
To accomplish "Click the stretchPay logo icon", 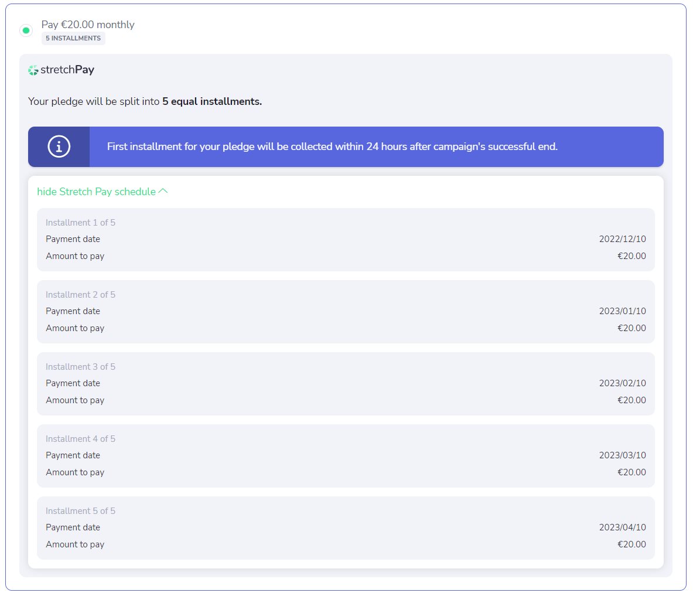I will (33, 70).
